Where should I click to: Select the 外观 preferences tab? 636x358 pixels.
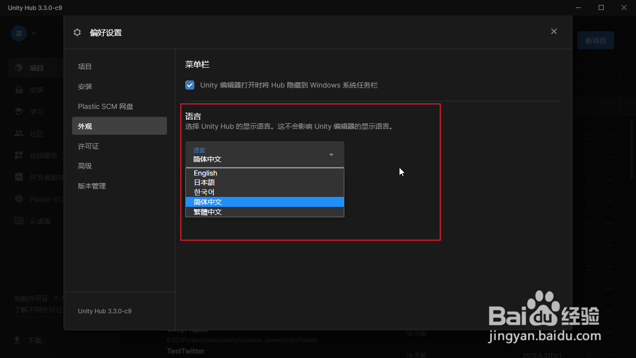click(119, 126)
